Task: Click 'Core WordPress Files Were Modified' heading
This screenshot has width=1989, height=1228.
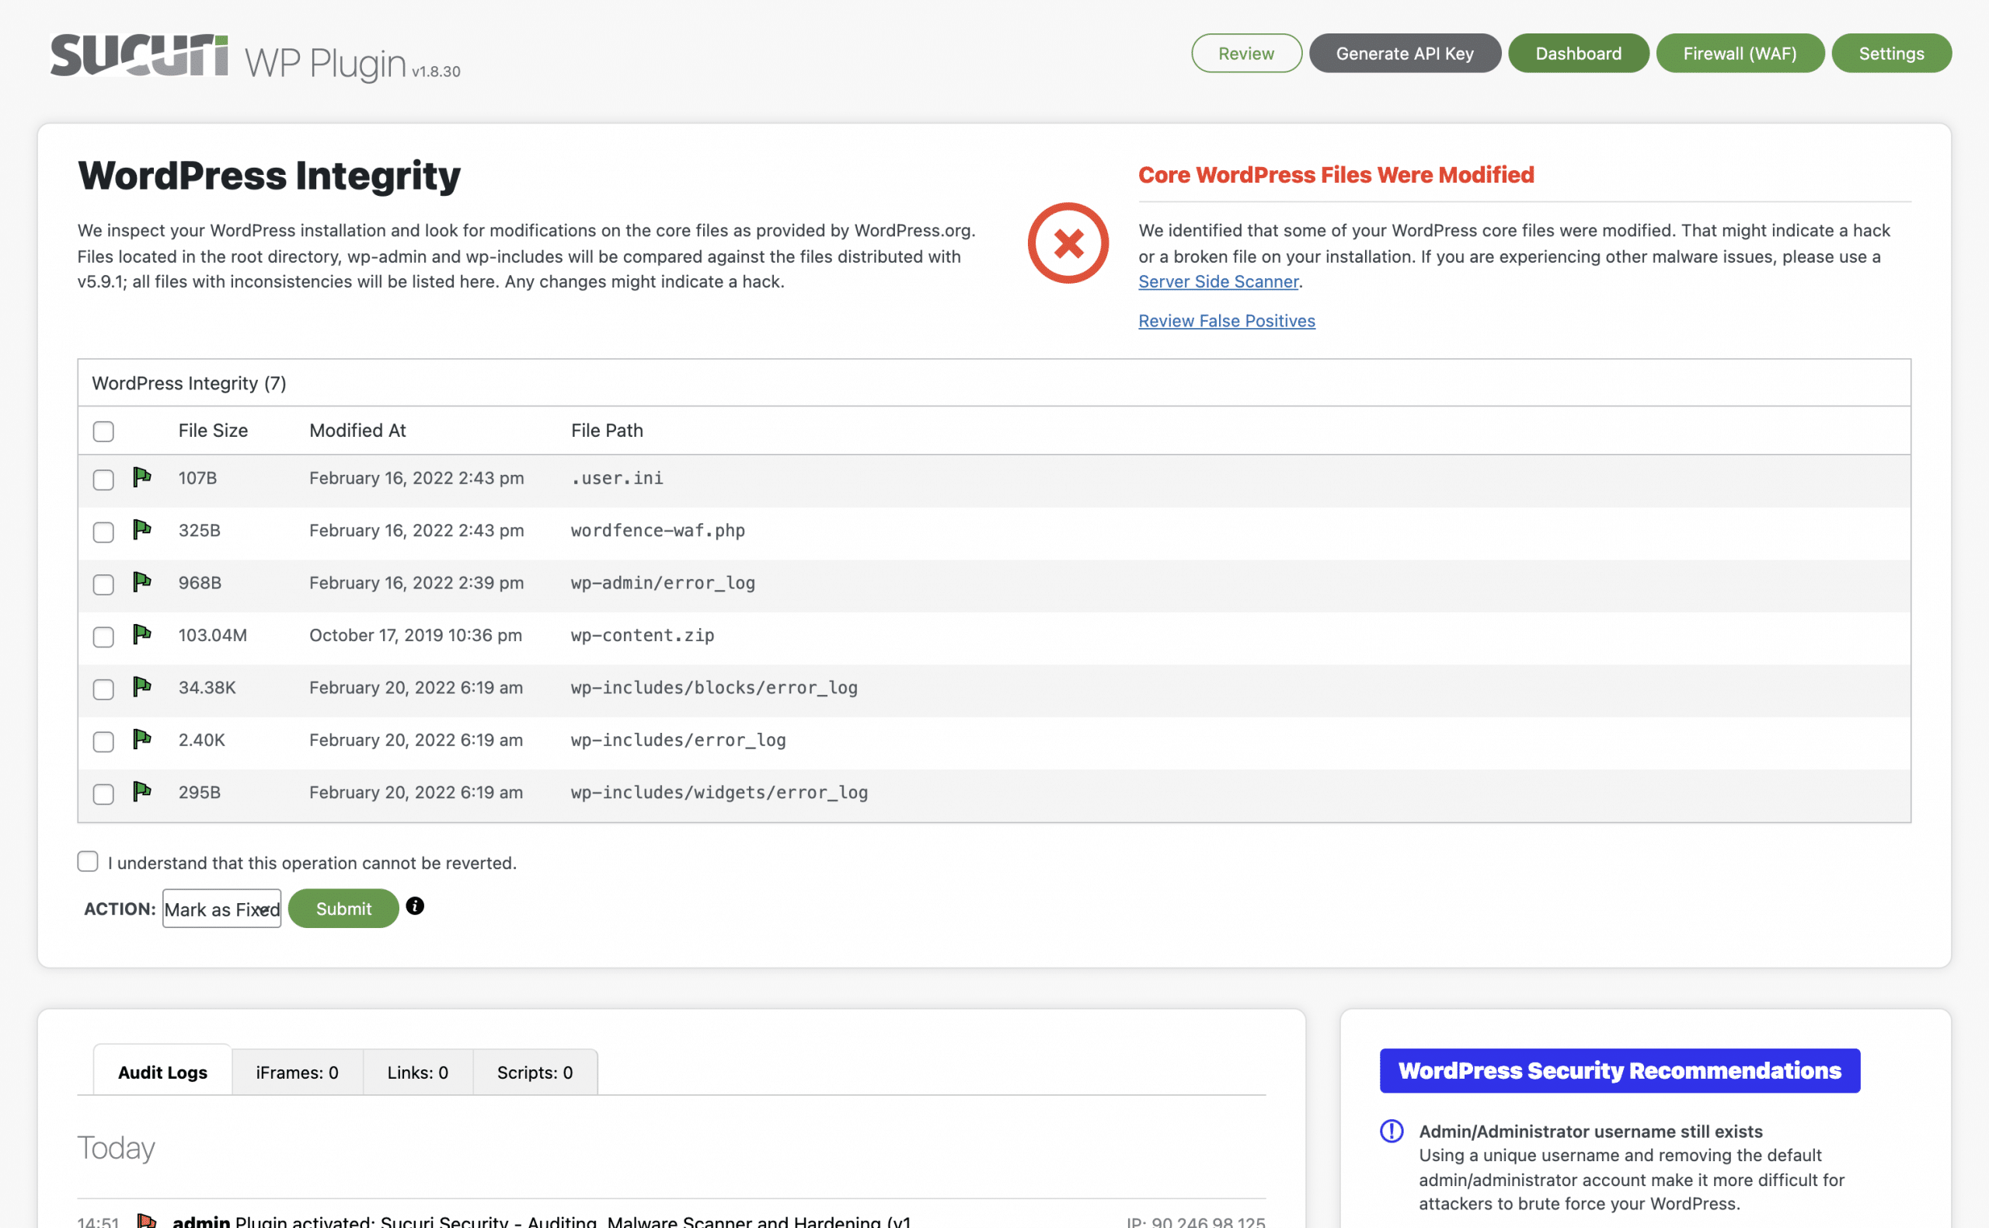Action: 1336,175
